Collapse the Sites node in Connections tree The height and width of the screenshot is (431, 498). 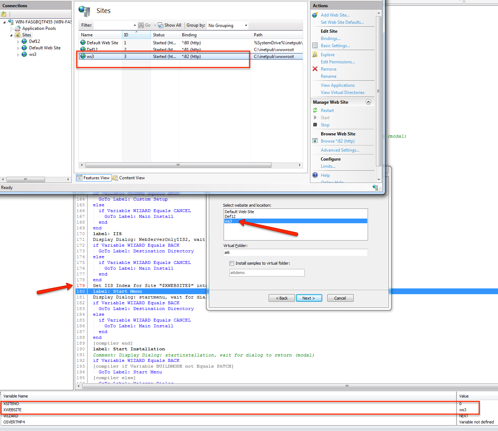[x=12, y=35]
